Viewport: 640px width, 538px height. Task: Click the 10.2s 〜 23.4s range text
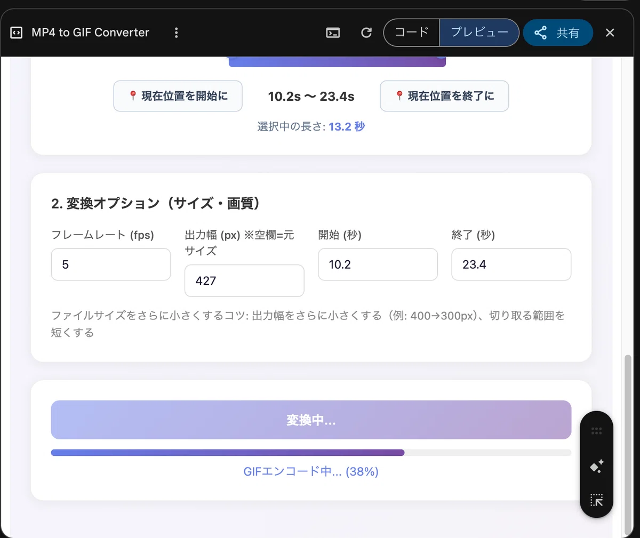pos(311,97)
